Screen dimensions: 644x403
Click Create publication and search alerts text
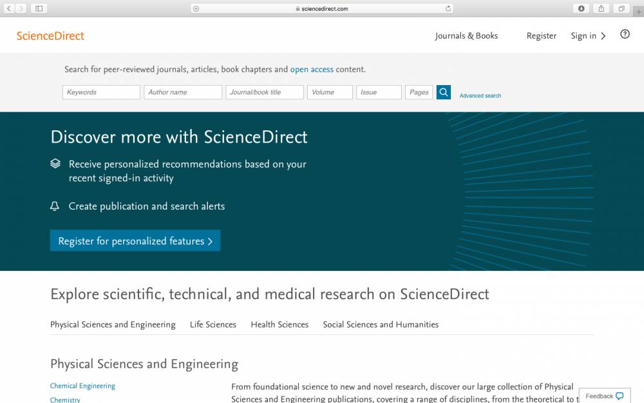[x=147, y=206]
